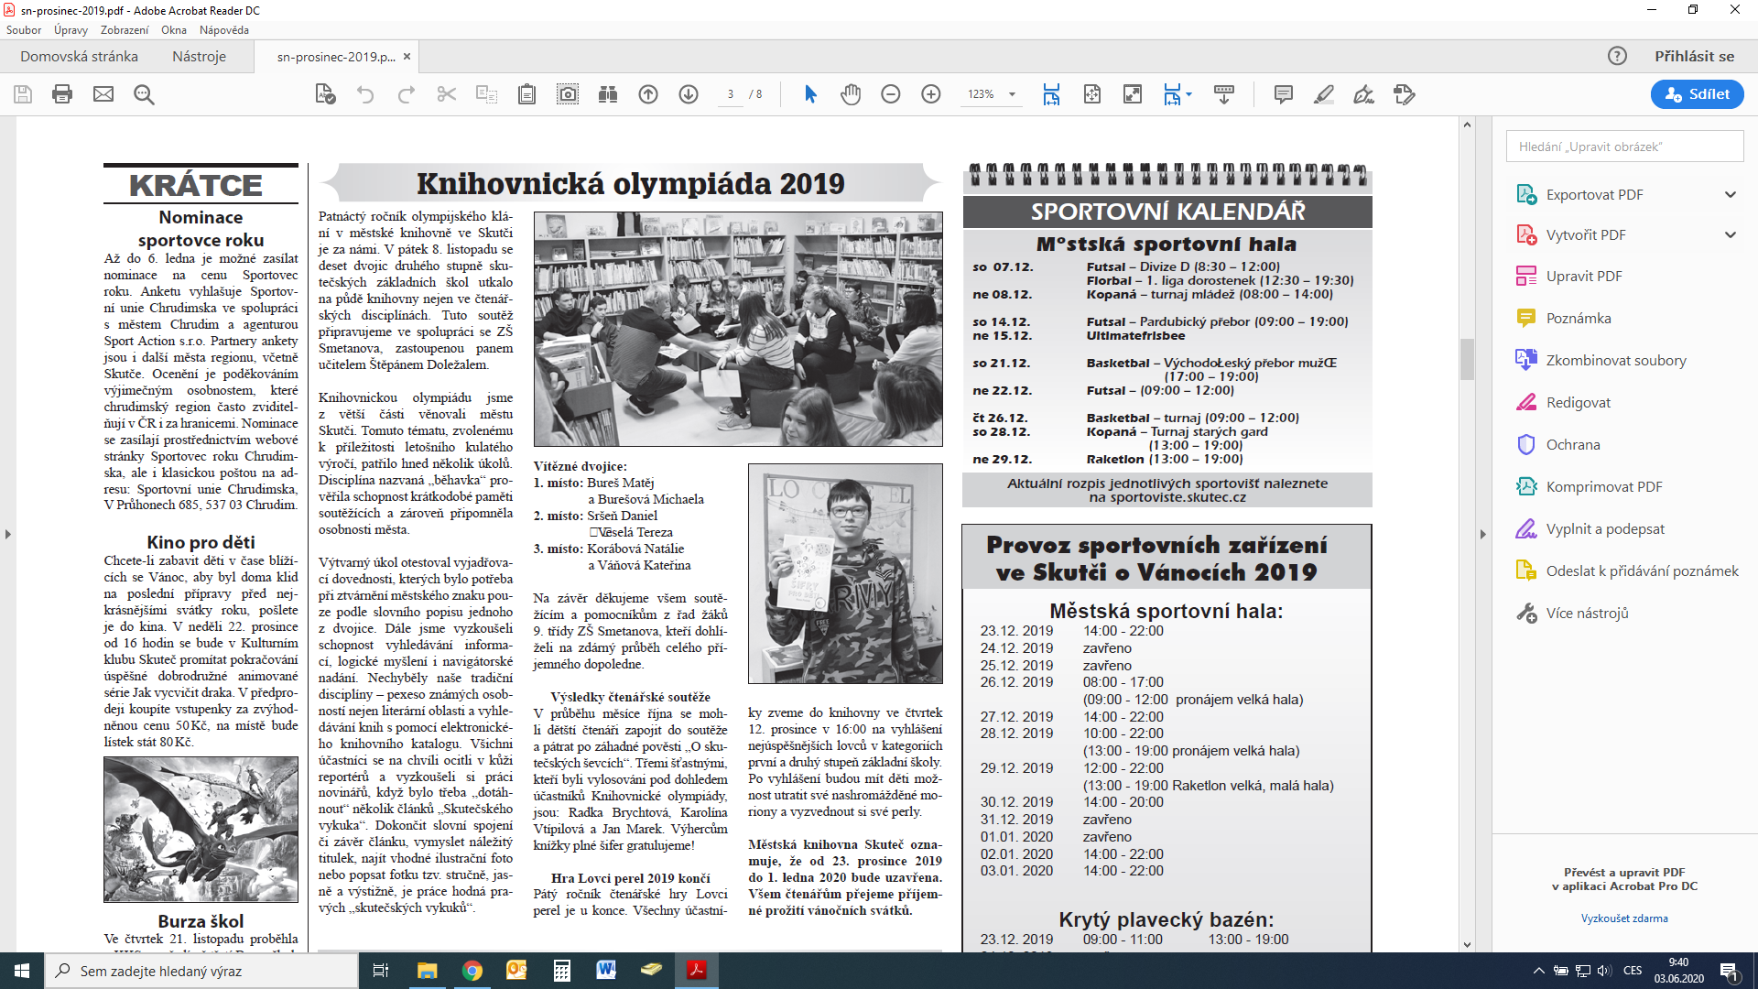Viewport: 1758px width, 989px height.
Task: Click the Cut scissors icon
Action: [x=447, y=94]
